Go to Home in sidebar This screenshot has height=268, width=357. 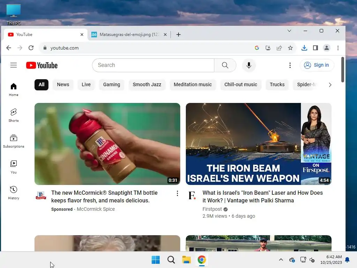14,90
